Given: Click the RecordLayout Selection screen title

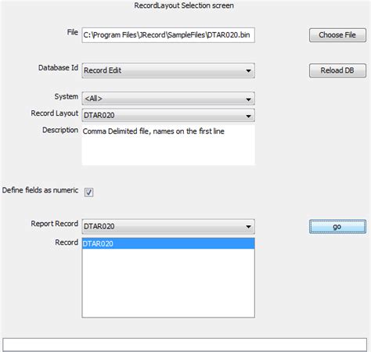Looking at the screenshot, I should pyautogui.click(x=184, y=5).
